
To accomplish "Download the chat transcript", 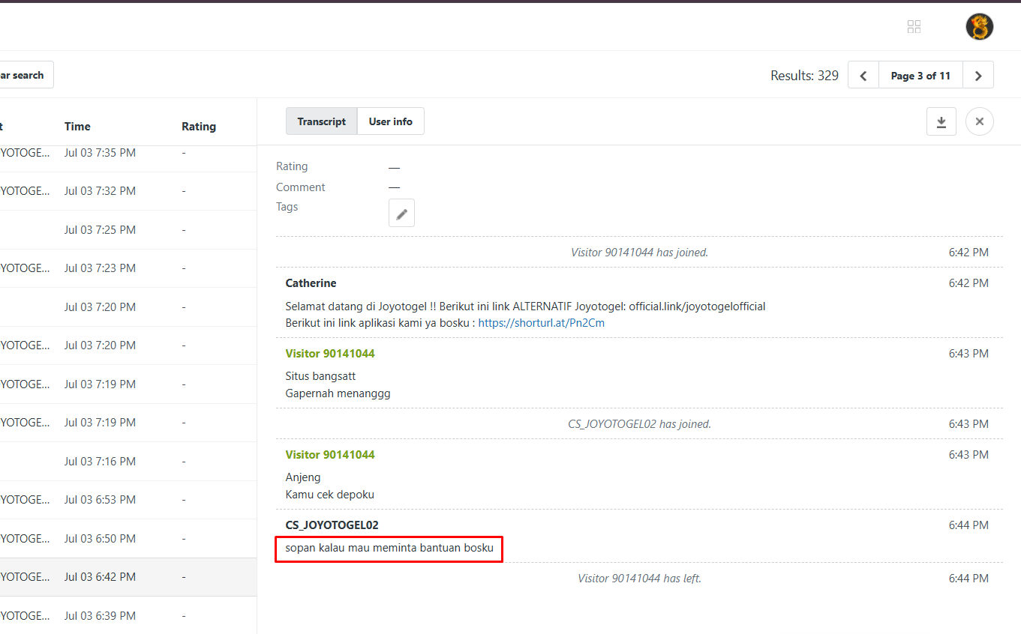I will [941, 121].
